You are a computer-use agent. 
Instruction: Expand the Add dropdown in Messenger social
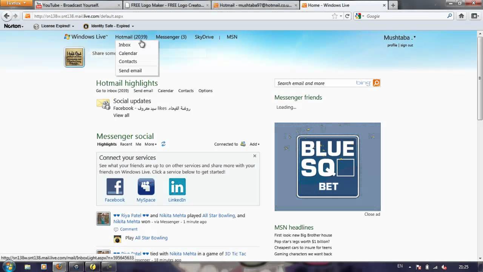[254, 144]
